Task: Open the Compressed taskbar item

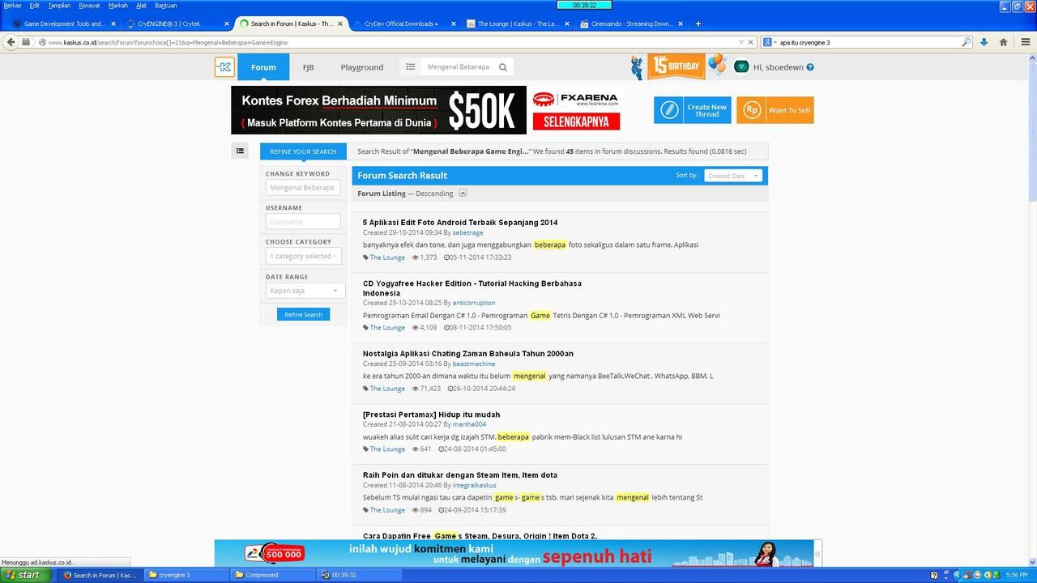Action: pyautogui.click(x=272, y=575)
